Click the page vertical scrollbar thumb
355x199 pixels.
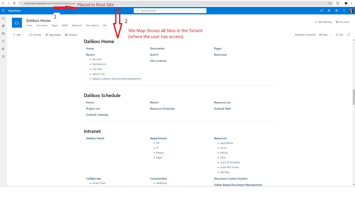point(354,97)
